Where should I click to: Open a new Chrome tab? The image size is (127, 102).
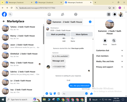pyautogui.click(x=95, y=3)
